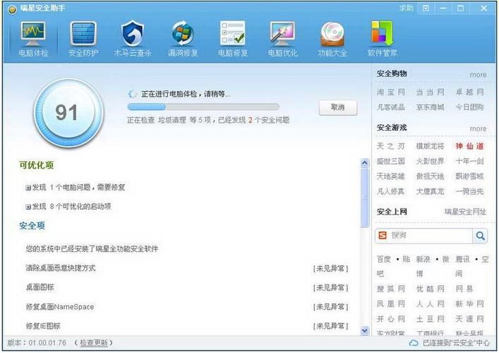Viewport: 499px width, 353px height.
Task: Click the 可优化项 section heading
Action: [36, 165]
